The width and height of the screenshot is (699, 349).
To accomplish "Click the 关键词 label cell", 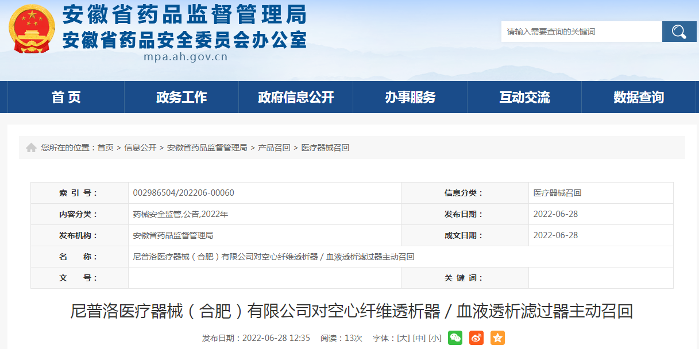I will pyautogui.click(x=465, y=278).
